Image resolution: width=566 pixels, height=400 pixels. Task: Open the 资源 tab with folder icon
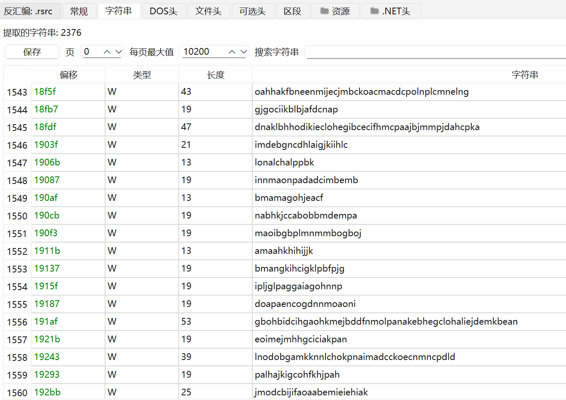tap(335, 11)
